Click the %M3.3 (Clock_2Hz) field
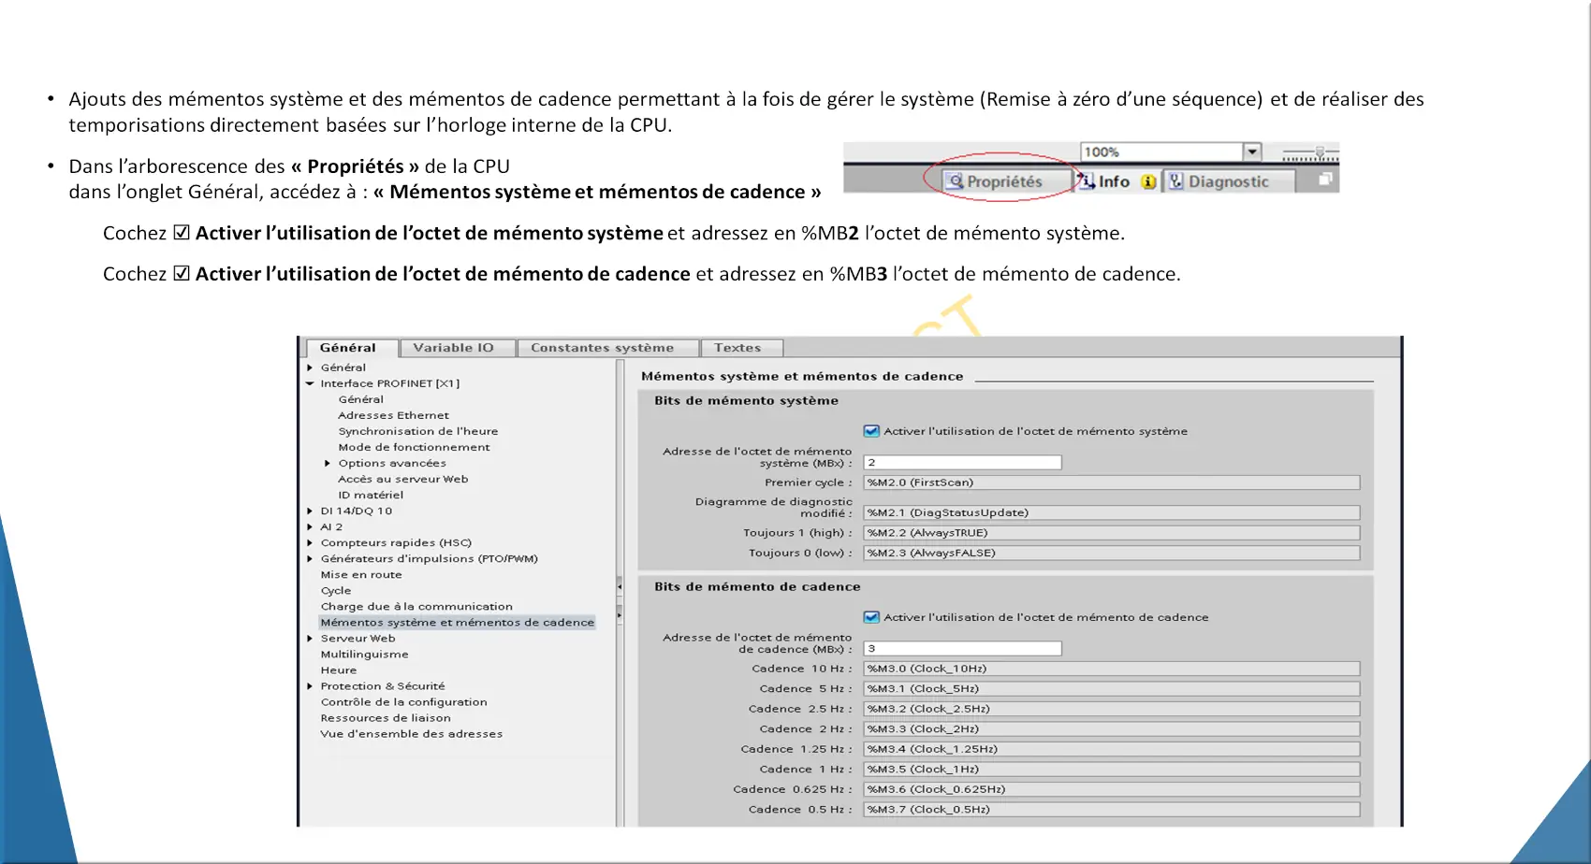 [x=1111, y=728]
